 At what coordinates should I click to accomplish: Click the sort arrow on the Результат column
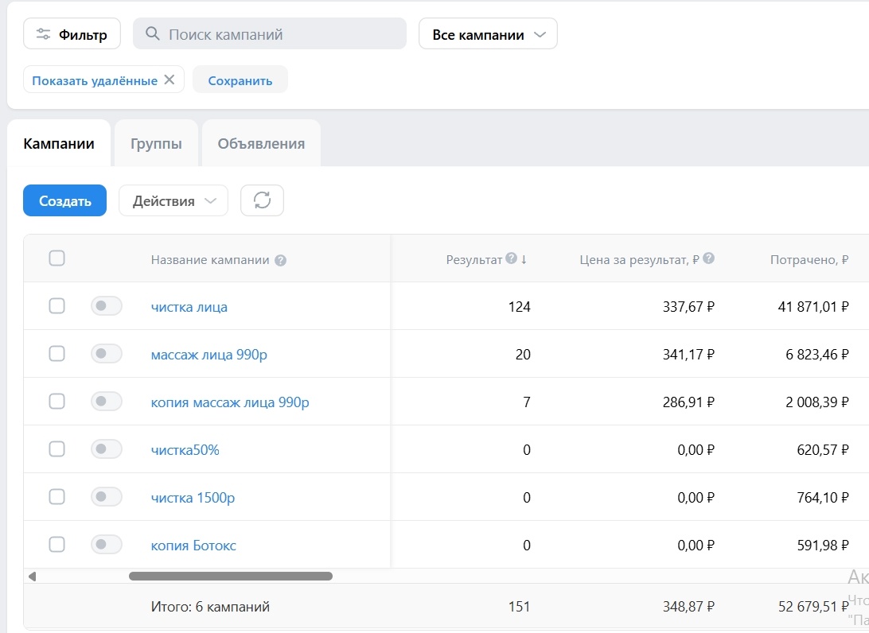pos(524,258)
